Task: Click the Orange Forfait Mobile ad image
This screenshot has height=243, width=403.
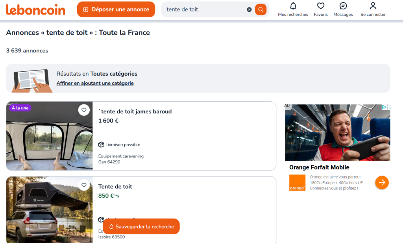Action: (338, 132)
